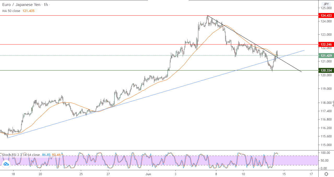Click the 125.000 price scale label

pyautogui.click(x=326, y=8)
